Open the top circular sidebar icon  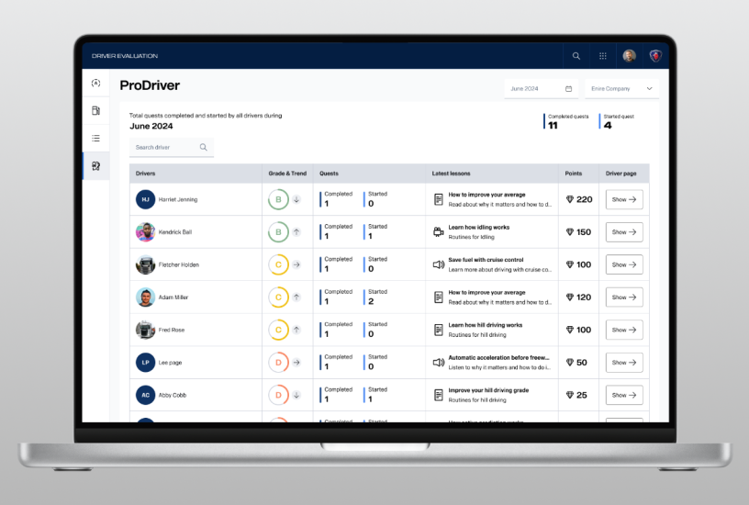[95, 84]
